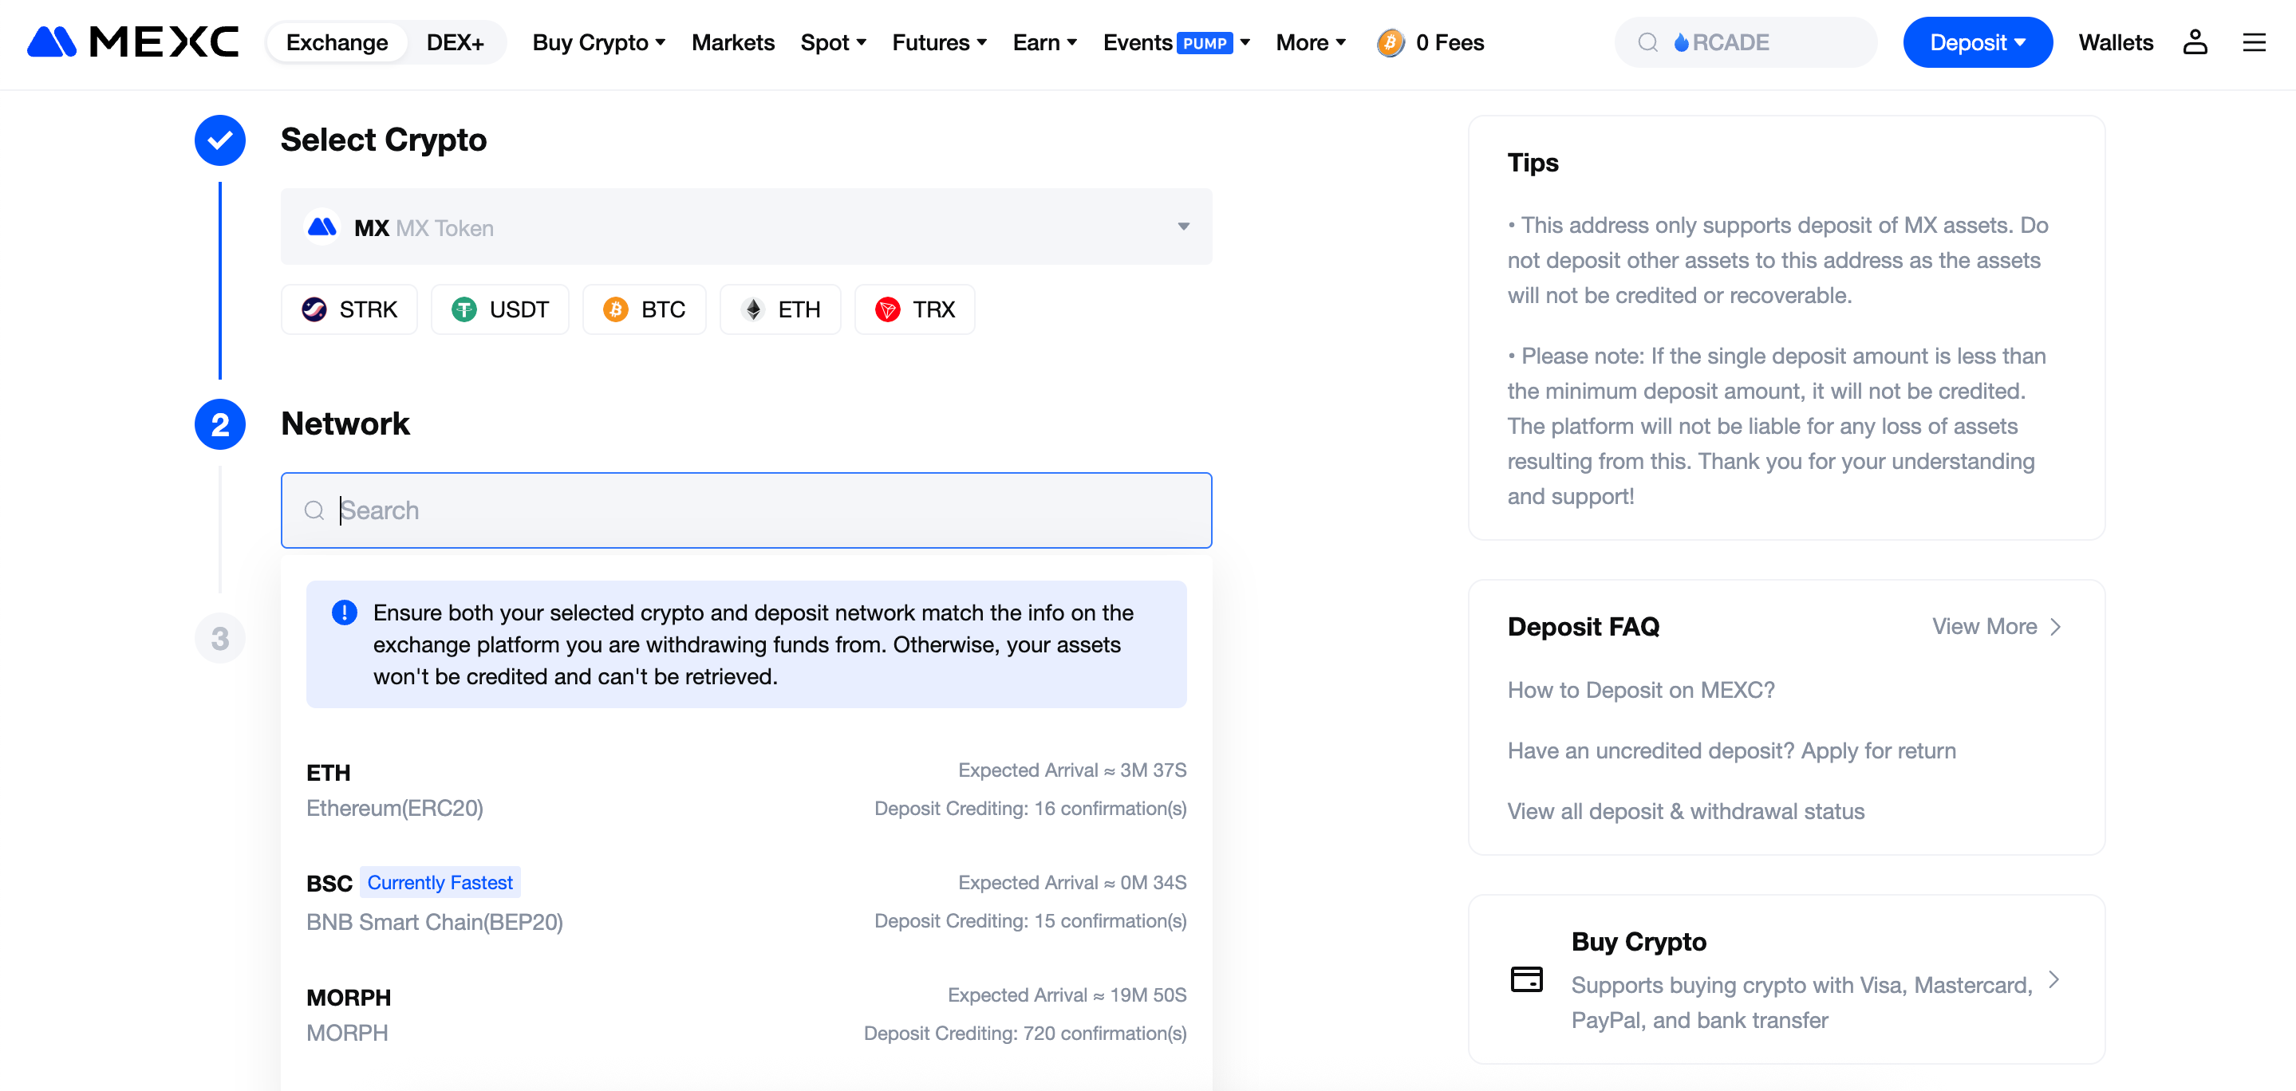Click the MEXC logo
This screenshot has height=1091, width=2296.
point(132,42)
